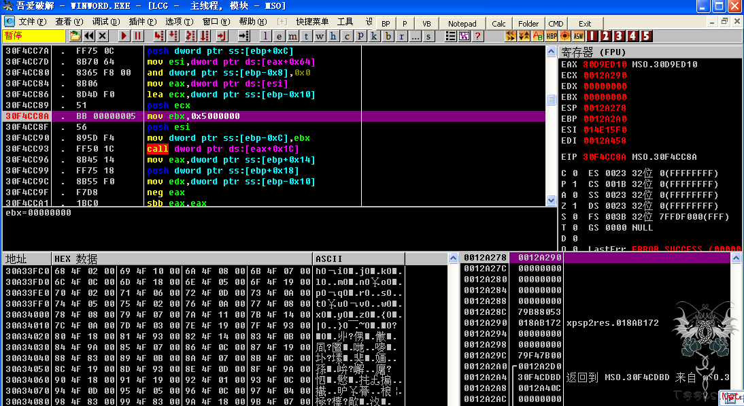The image size is (744, 406).
Task: Click the red target crosshair icon
Action: click(565, 36)
